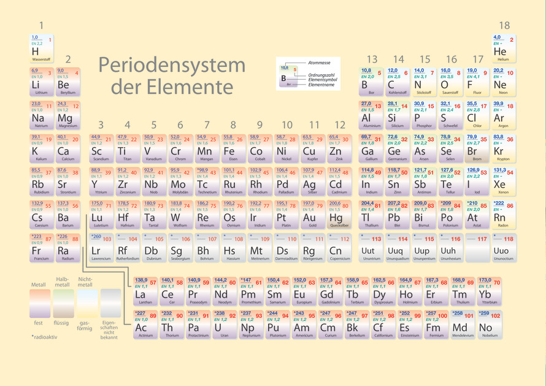Select the Eisen (Fe) element tile
This screenshot has height=386, width=546.
[233, 149]
